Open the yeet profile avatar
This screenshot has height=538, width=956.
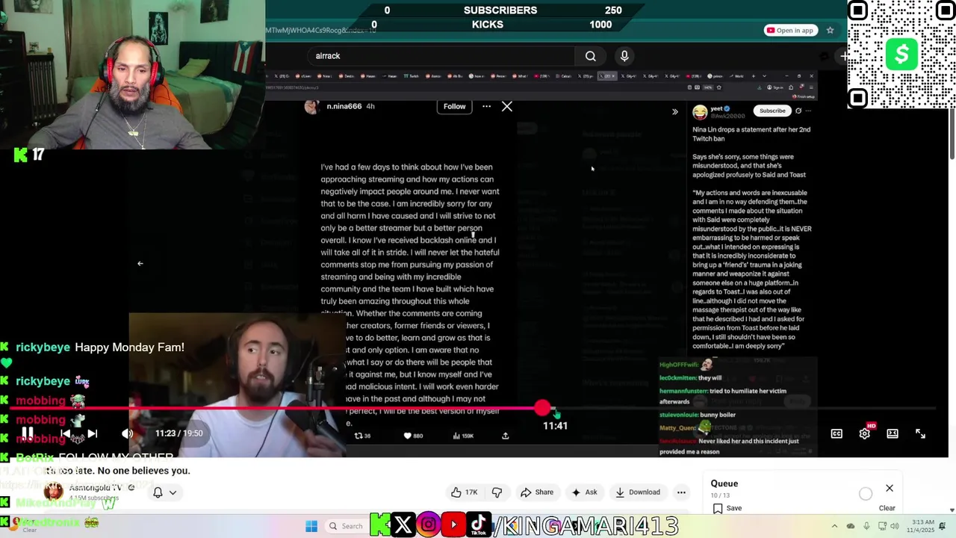point(700,112)
